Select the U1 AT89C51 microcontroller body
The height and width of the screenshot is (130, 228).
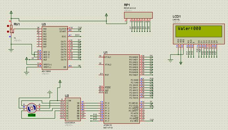pyautogui.click(x=122, y=89)
